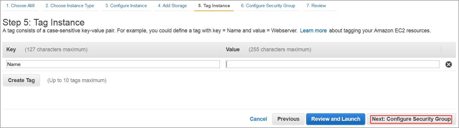Viewport: 459px width, 128px height.
Task: Proceed with Next: Configure Security Group
Action: tap(411, 119)
